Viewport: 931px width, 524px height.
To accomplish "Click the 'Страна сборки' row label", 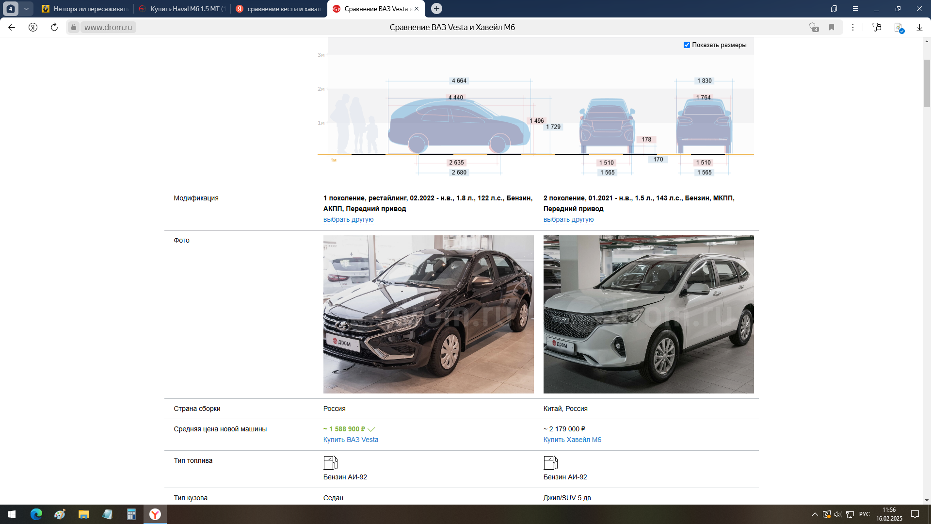I will tap(197, 409).
